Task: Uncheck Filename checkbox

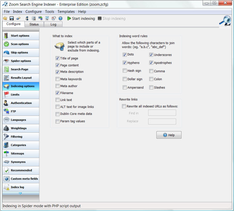Action: tap(58, 93)
